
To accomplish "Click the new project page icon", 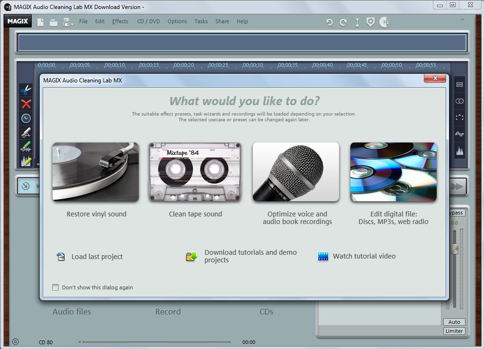I will [41, 22].
